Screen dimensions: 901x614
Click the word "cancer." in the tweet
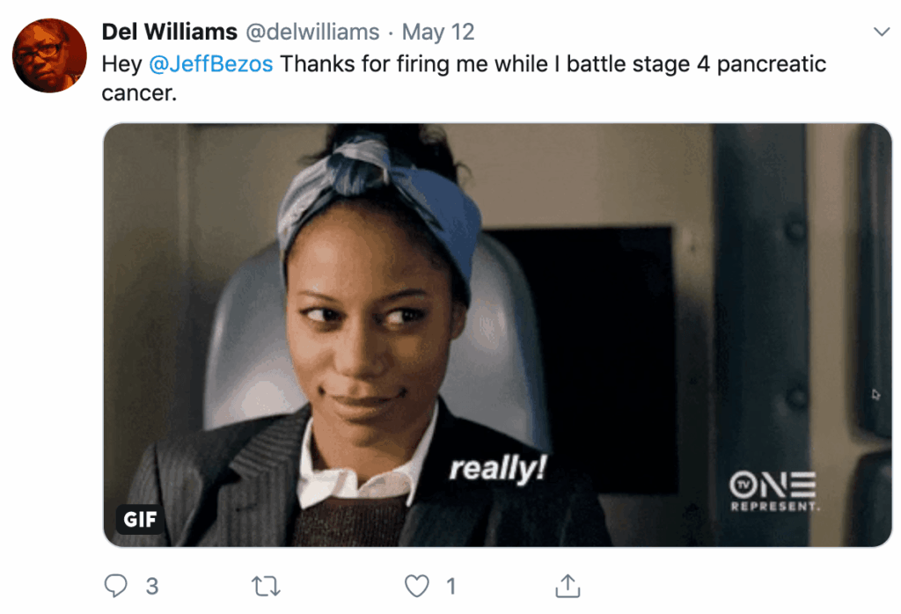click(139, 92)
